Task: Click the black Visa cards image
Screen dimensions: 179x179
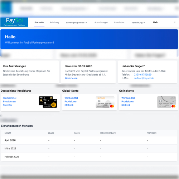Action: (x=48, y=102)
